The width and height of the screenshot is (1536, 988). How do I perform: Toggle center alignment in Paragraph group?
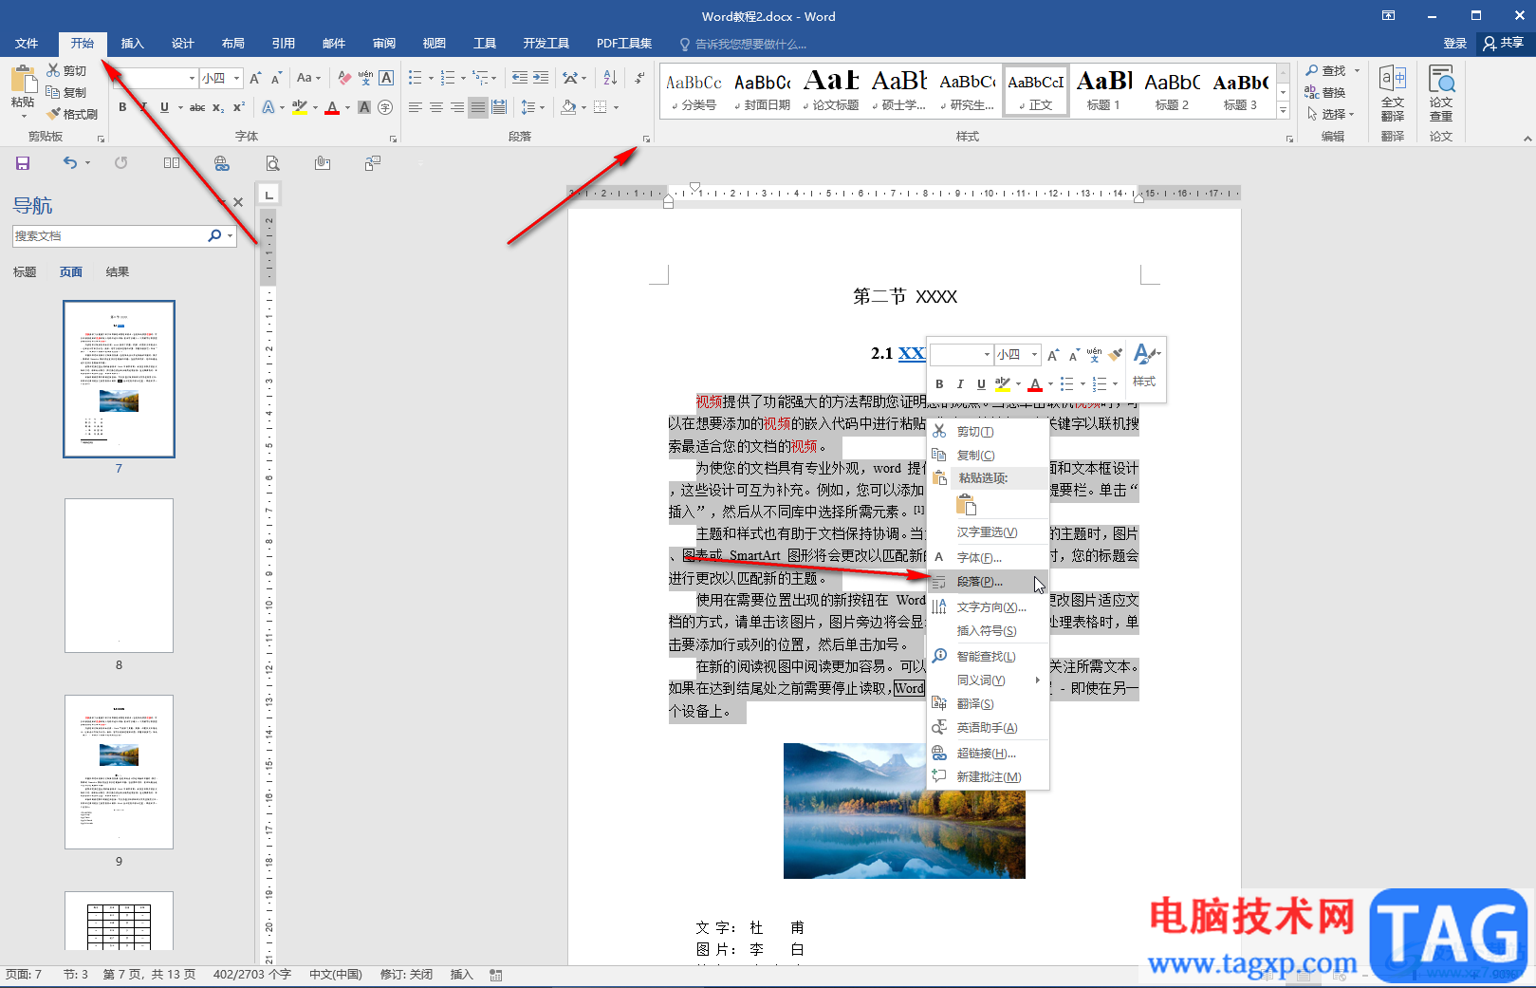tap(436, 107)
